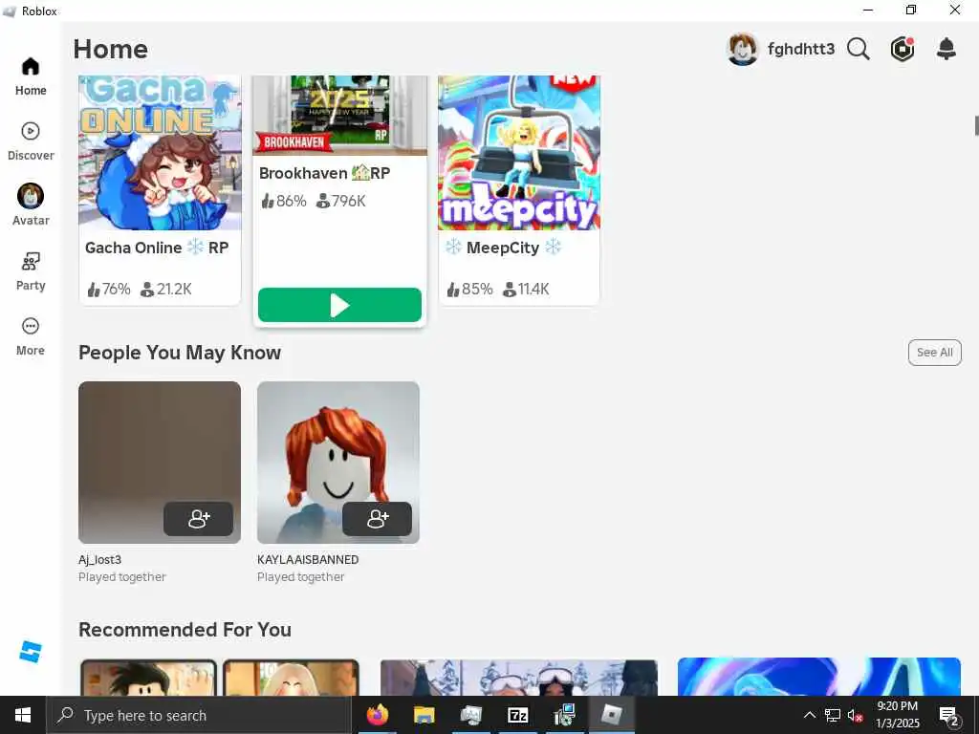Show hidden system tray icons

point(809,715)
